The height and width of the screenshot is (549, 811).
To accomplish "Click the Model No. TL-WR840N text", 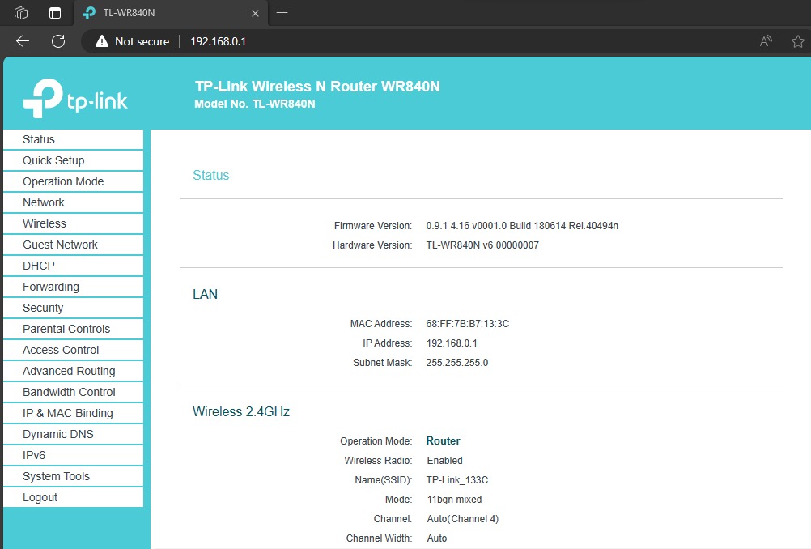I will (254, 104).
